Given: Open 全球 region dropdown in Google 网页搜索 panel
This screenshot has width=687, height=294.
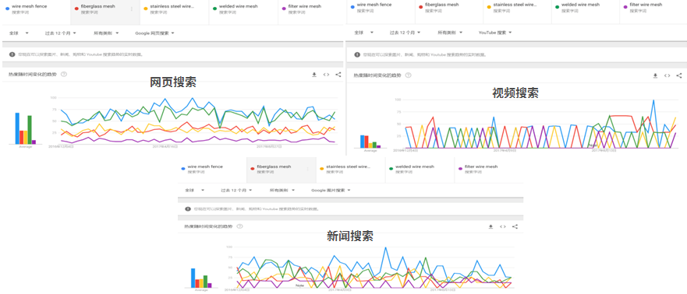Looking at the screenshot, I should point(19,33).
